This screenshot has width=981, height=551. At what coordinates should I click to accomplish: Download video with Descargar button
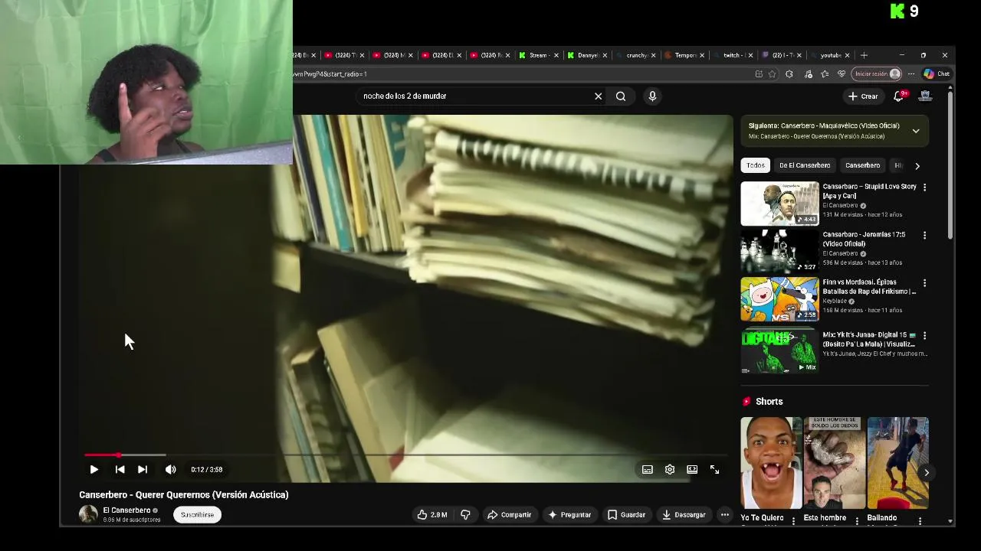(x=683, y=515)
